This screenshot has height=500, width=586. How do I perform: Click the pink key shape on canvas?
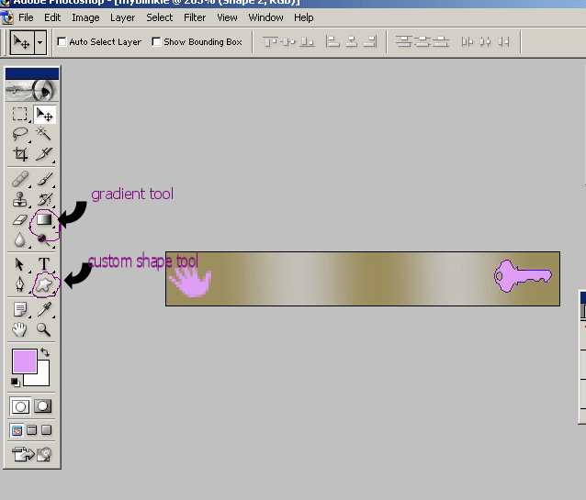pyautogui.click(x=523, y=276)
